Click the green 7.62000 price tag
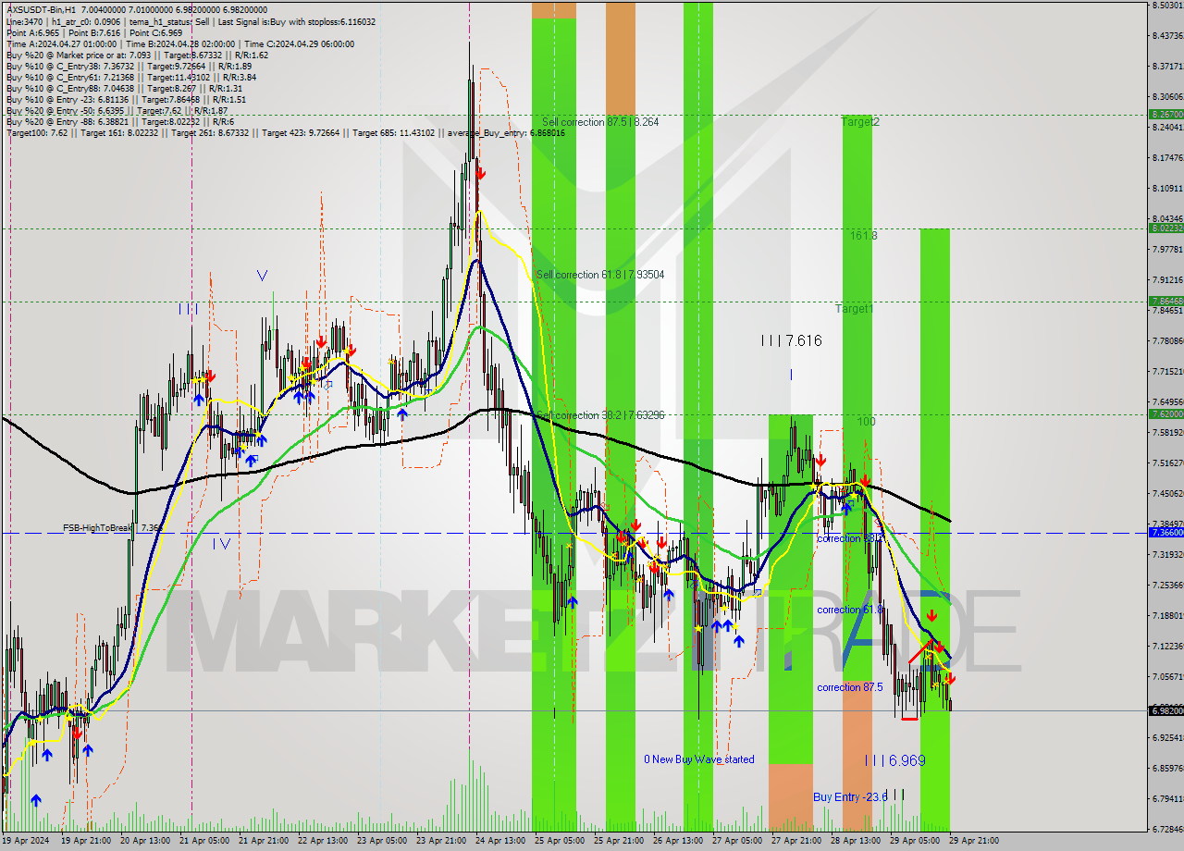Screen dimensions: 1184x851 point(1165,413)
